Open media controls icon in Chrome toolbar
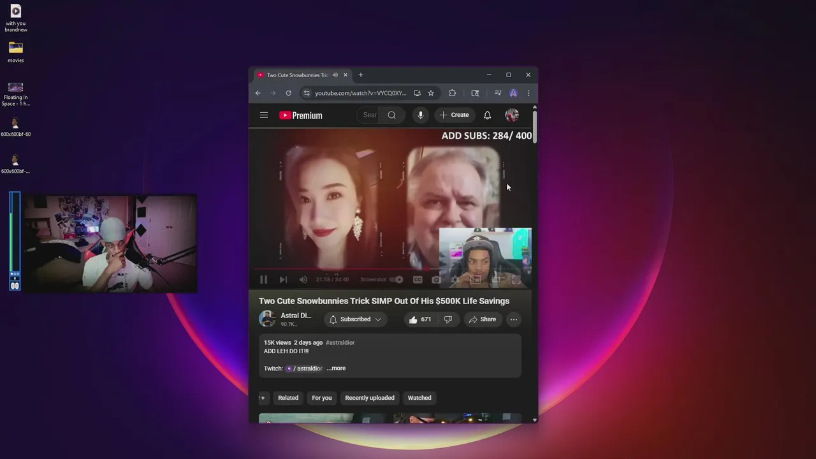This screenshot has width=816, height=459. (x=498, y=93)
